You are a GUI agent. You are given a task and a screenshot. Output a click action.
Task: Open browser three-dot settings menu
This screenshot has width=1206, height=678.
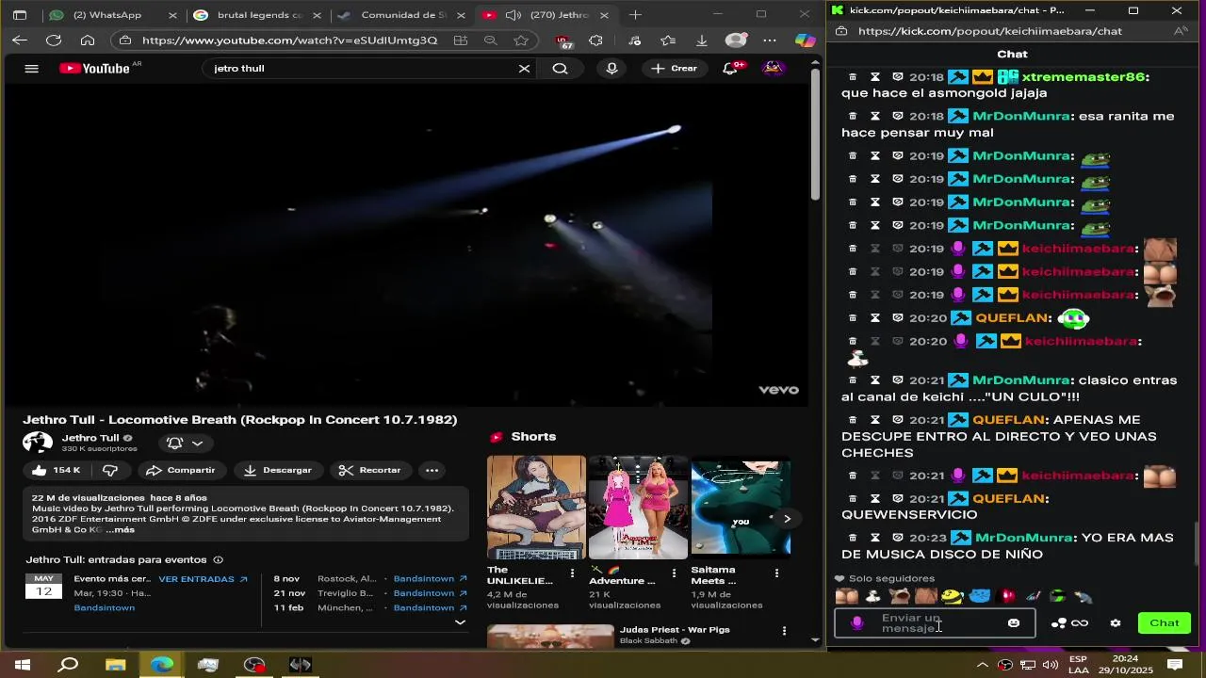tap(770, 40)
